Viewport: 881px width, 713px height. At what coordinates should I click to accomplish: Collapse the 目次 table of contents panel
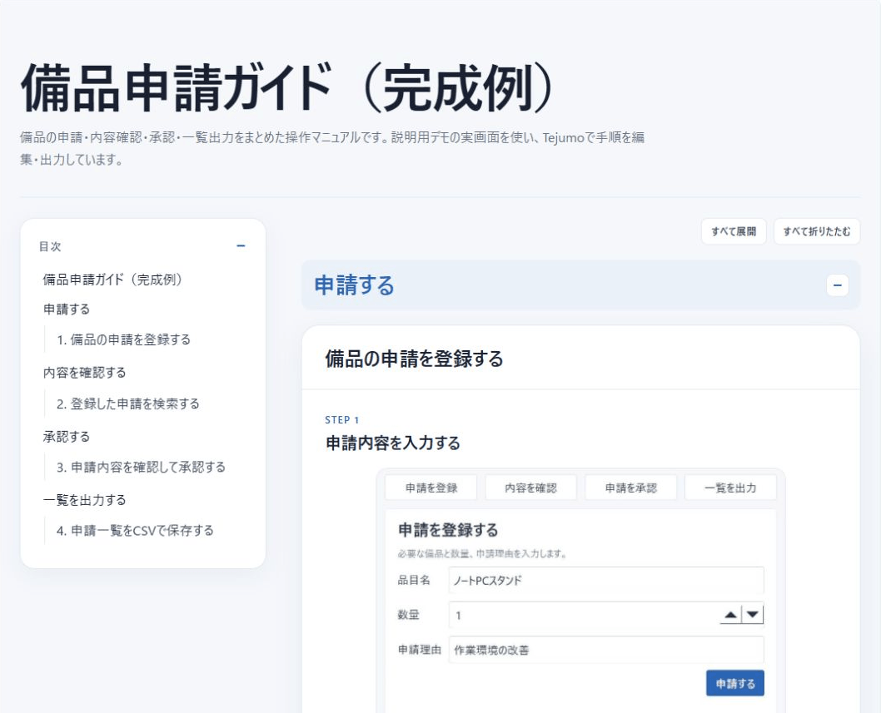pyautogui.click(x=241, y=246)
